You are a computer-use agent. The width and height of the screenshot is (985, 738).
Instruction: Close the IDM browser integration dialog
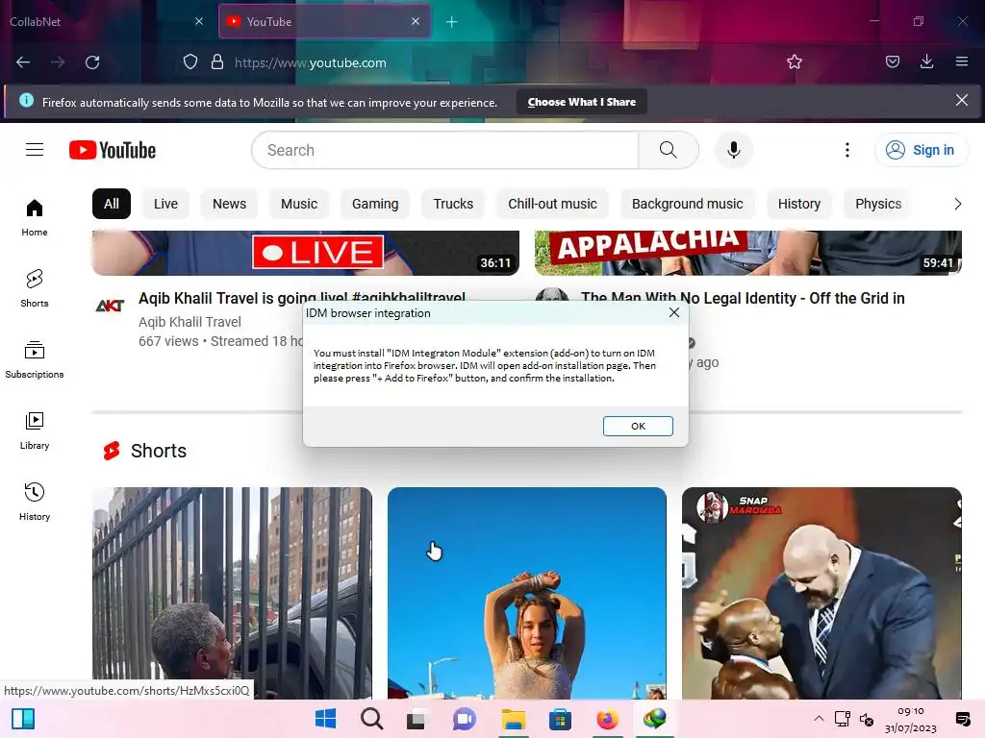tap(674, 312)
